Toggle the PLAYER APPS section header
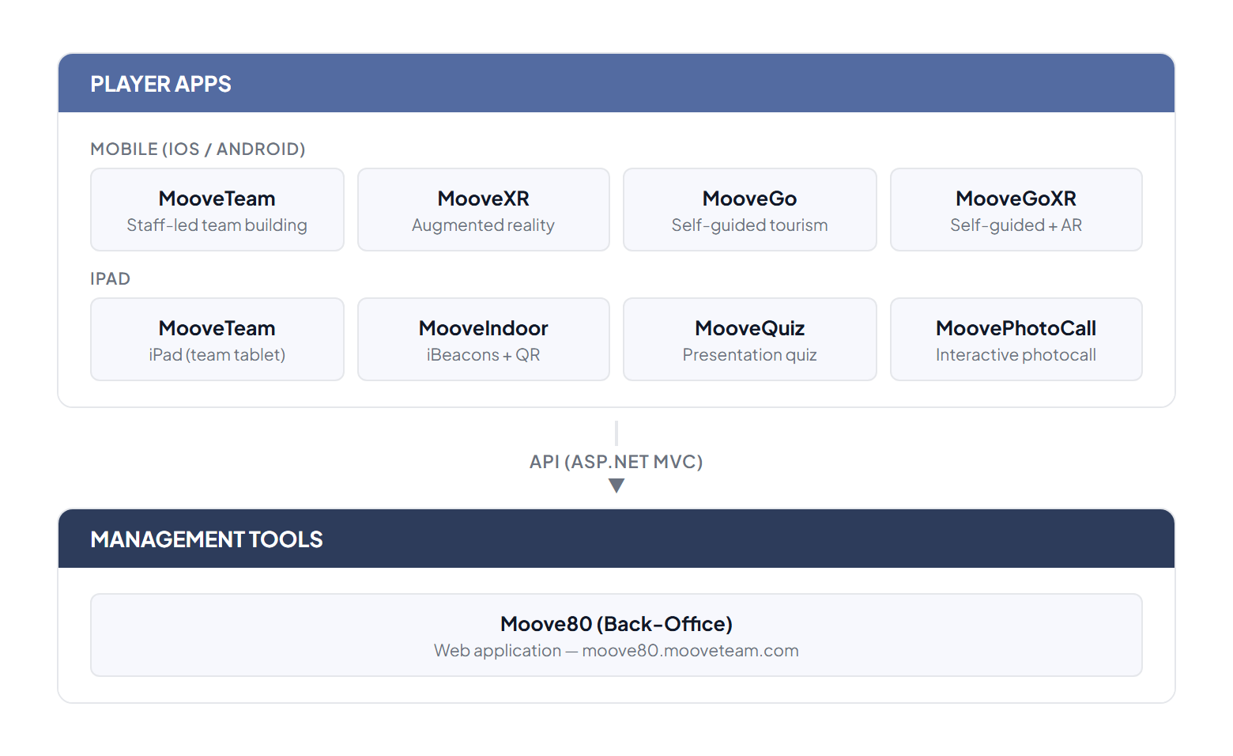 tap(161, 84)
